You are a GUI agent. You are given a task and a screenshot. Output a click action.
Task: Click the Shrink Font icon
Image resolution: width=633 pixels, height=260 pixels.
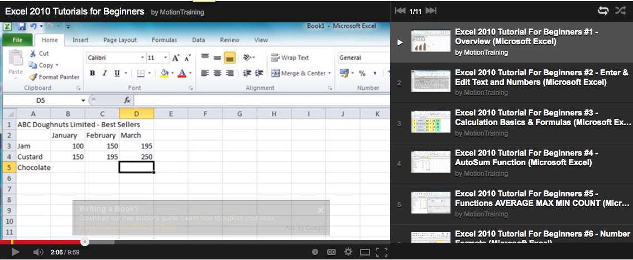click(x=188, y=57)
